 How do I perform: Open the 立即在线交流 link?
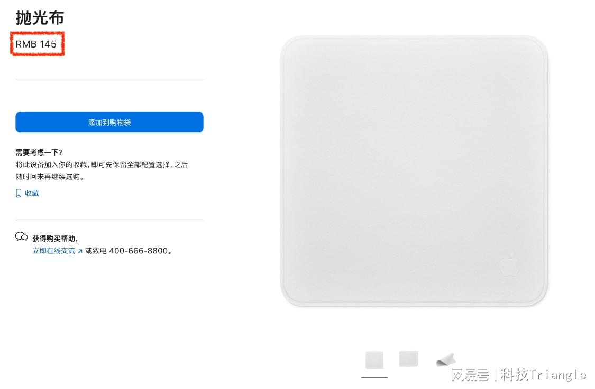point(53,251)
